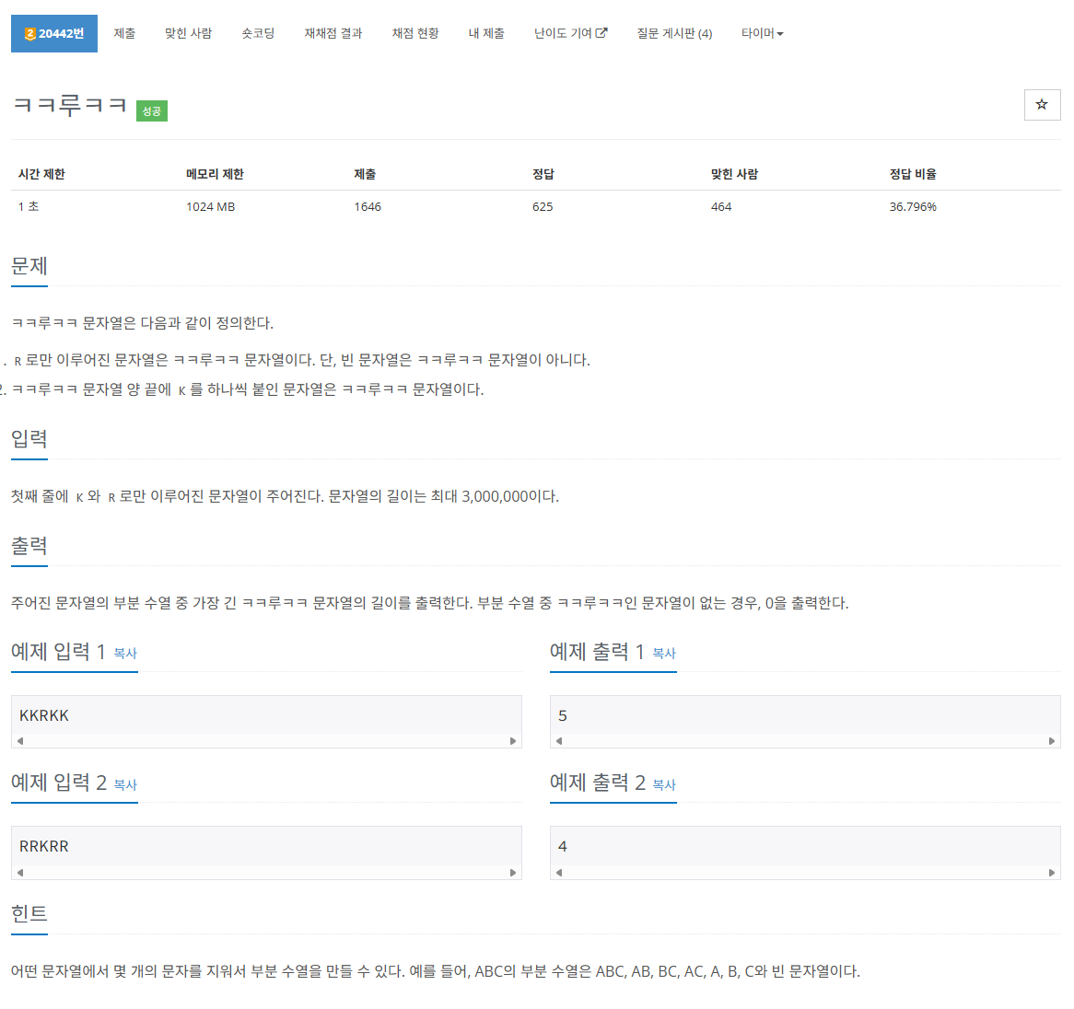Open the 재채점 결과 page
This screenshot has width=1074, height=1009.
(333, 33)
